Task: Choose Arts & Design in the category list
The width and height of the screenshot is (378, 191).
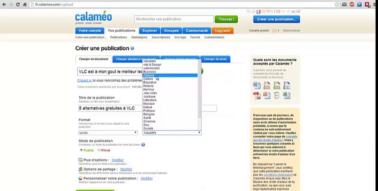Action: pos(170,65)
